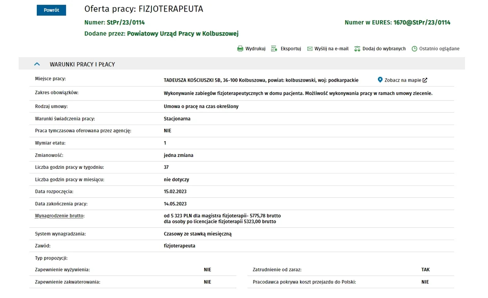Click the WARUNKI PRACY I PŁACY header title
The height and width of the screenshot is (298, 488).
[x=82, y=65]
